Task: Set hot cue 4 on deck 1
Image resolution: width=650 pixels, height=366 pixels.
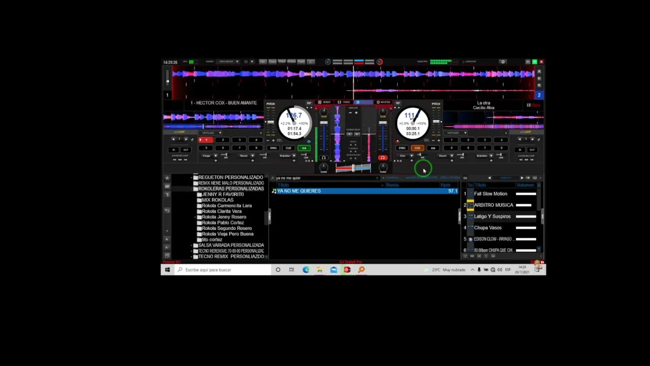Action: click(x=256, y=140)
